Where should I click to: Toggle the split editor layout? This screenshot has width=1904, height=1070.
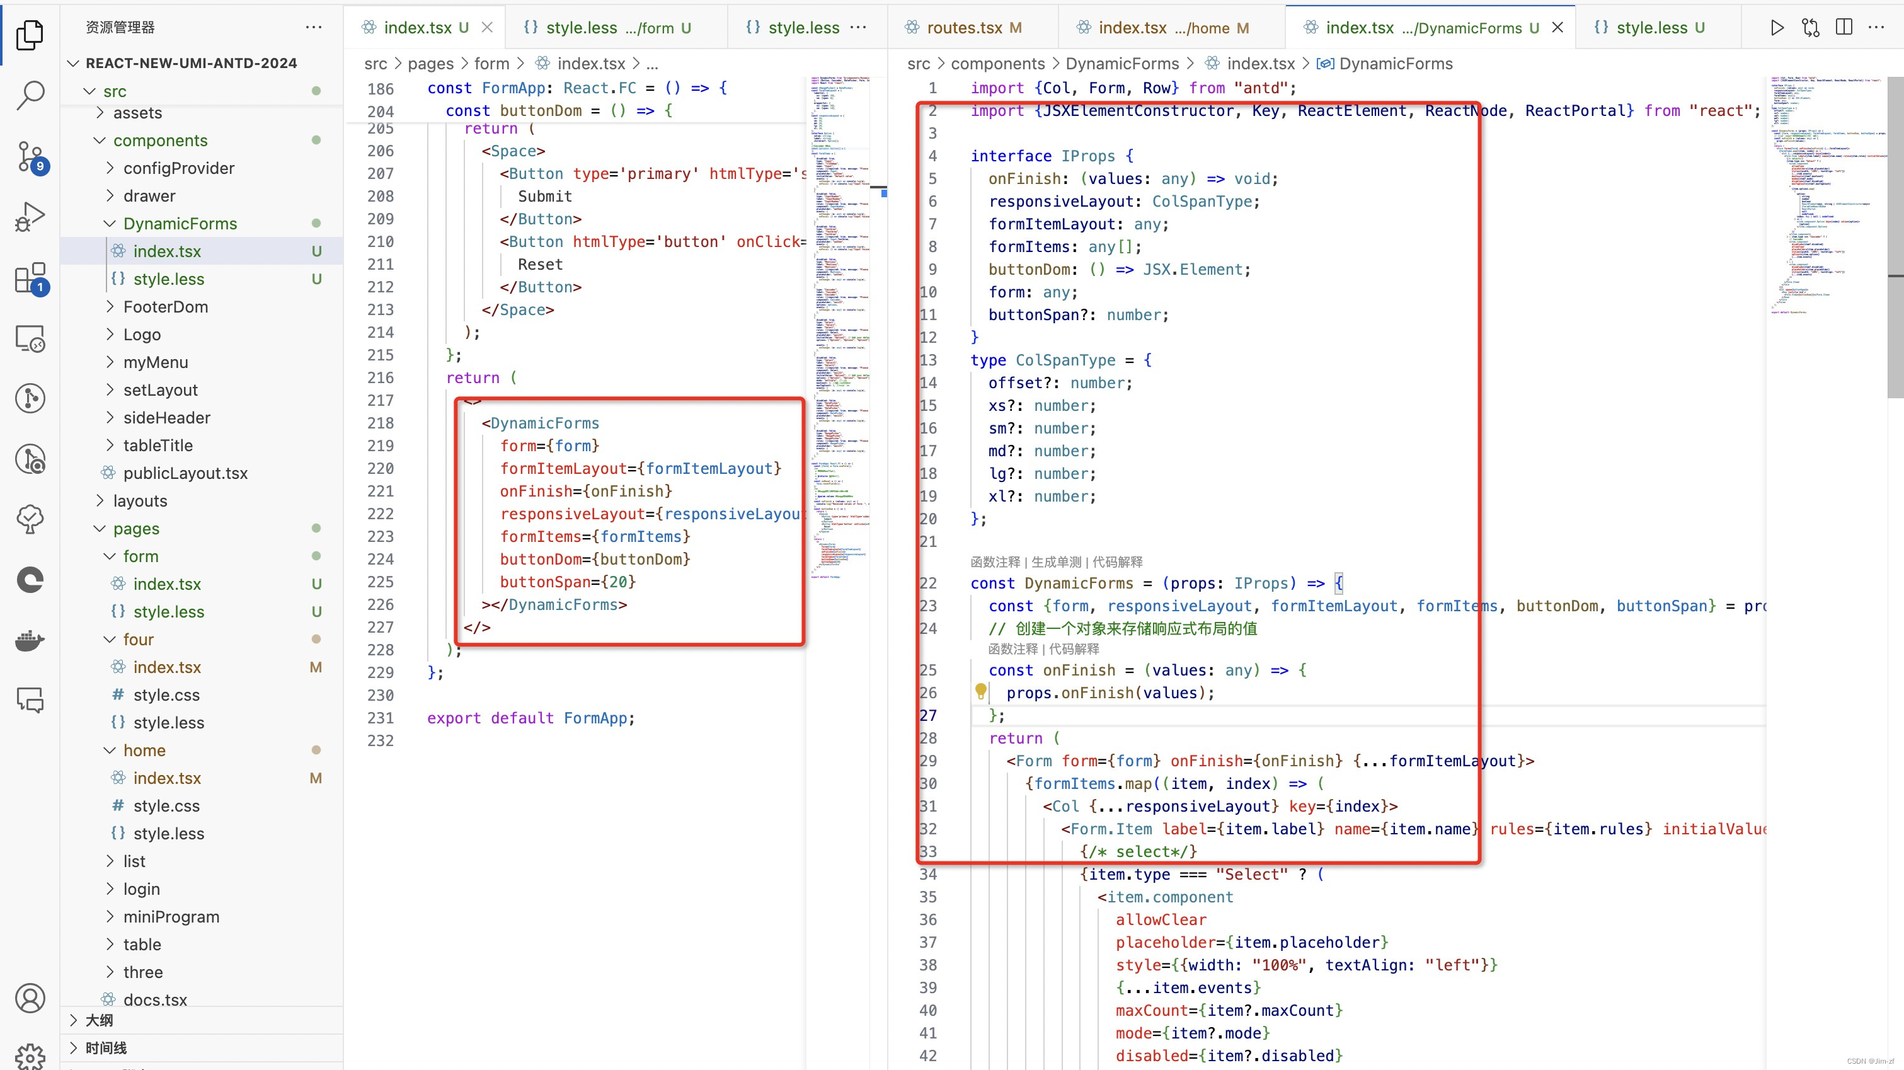pos(1844,26)
